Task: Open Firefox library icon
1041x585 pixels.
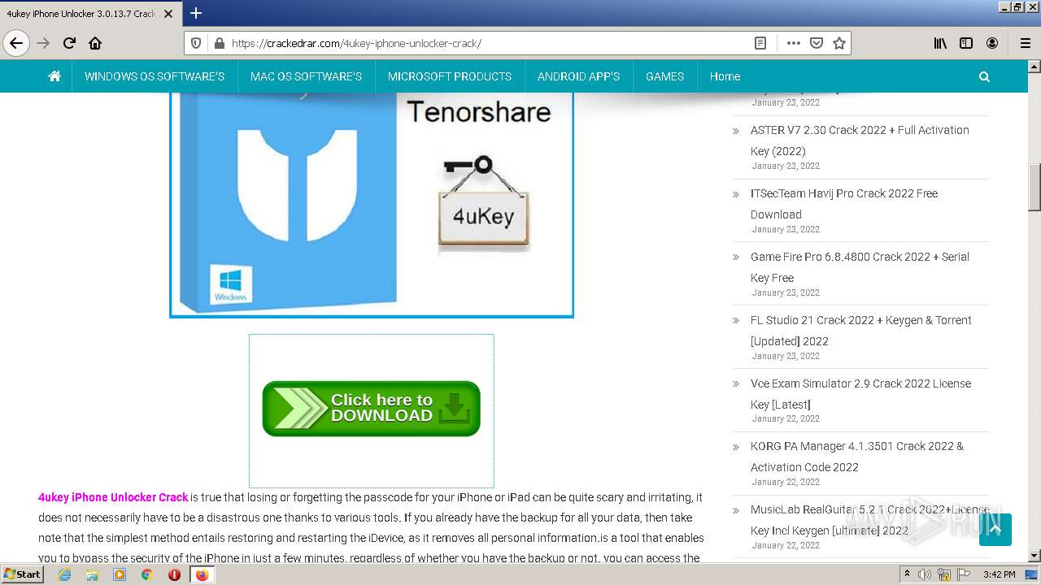Action: pyautogui.click(x=940, y=43)
